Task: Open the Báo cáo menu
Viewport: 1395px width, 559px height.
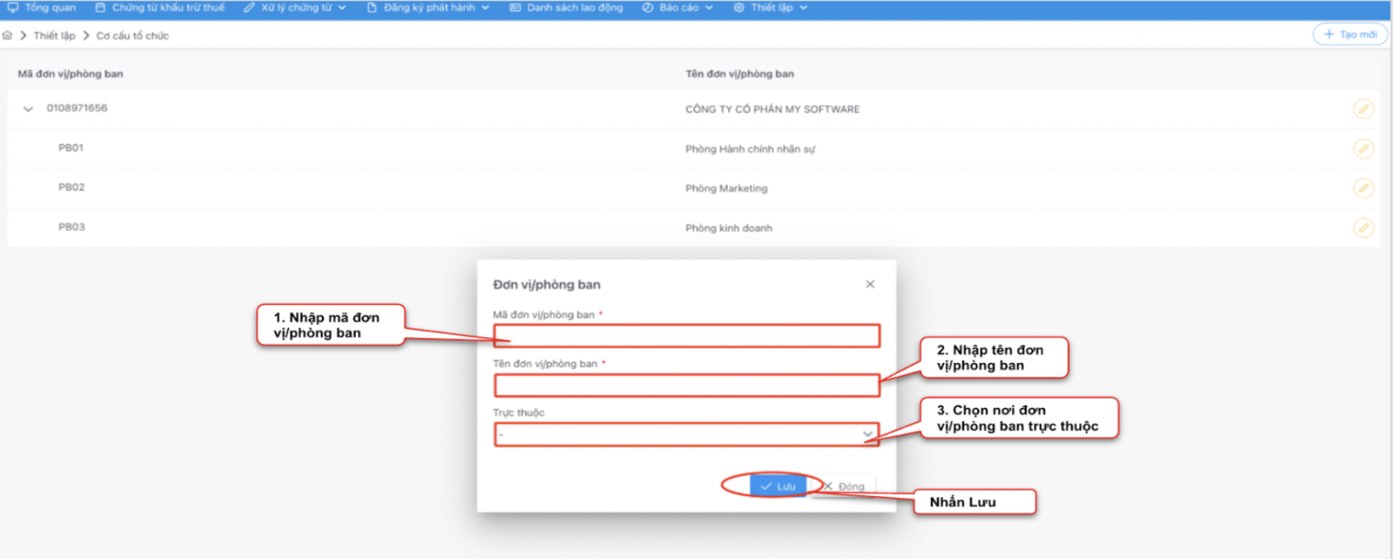Action: click(678, 7)
